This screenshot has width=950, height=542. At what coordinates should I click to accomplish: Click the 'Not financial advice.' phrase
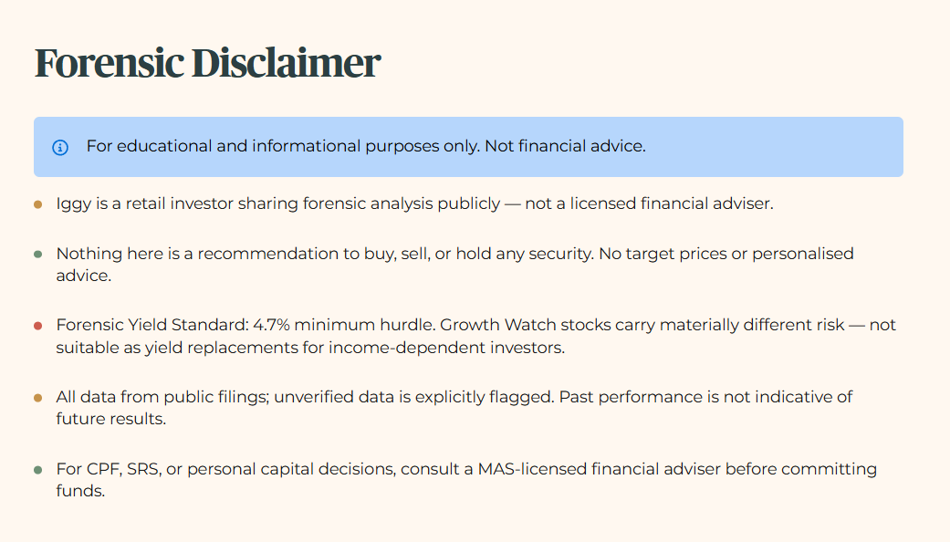(565, 146)
